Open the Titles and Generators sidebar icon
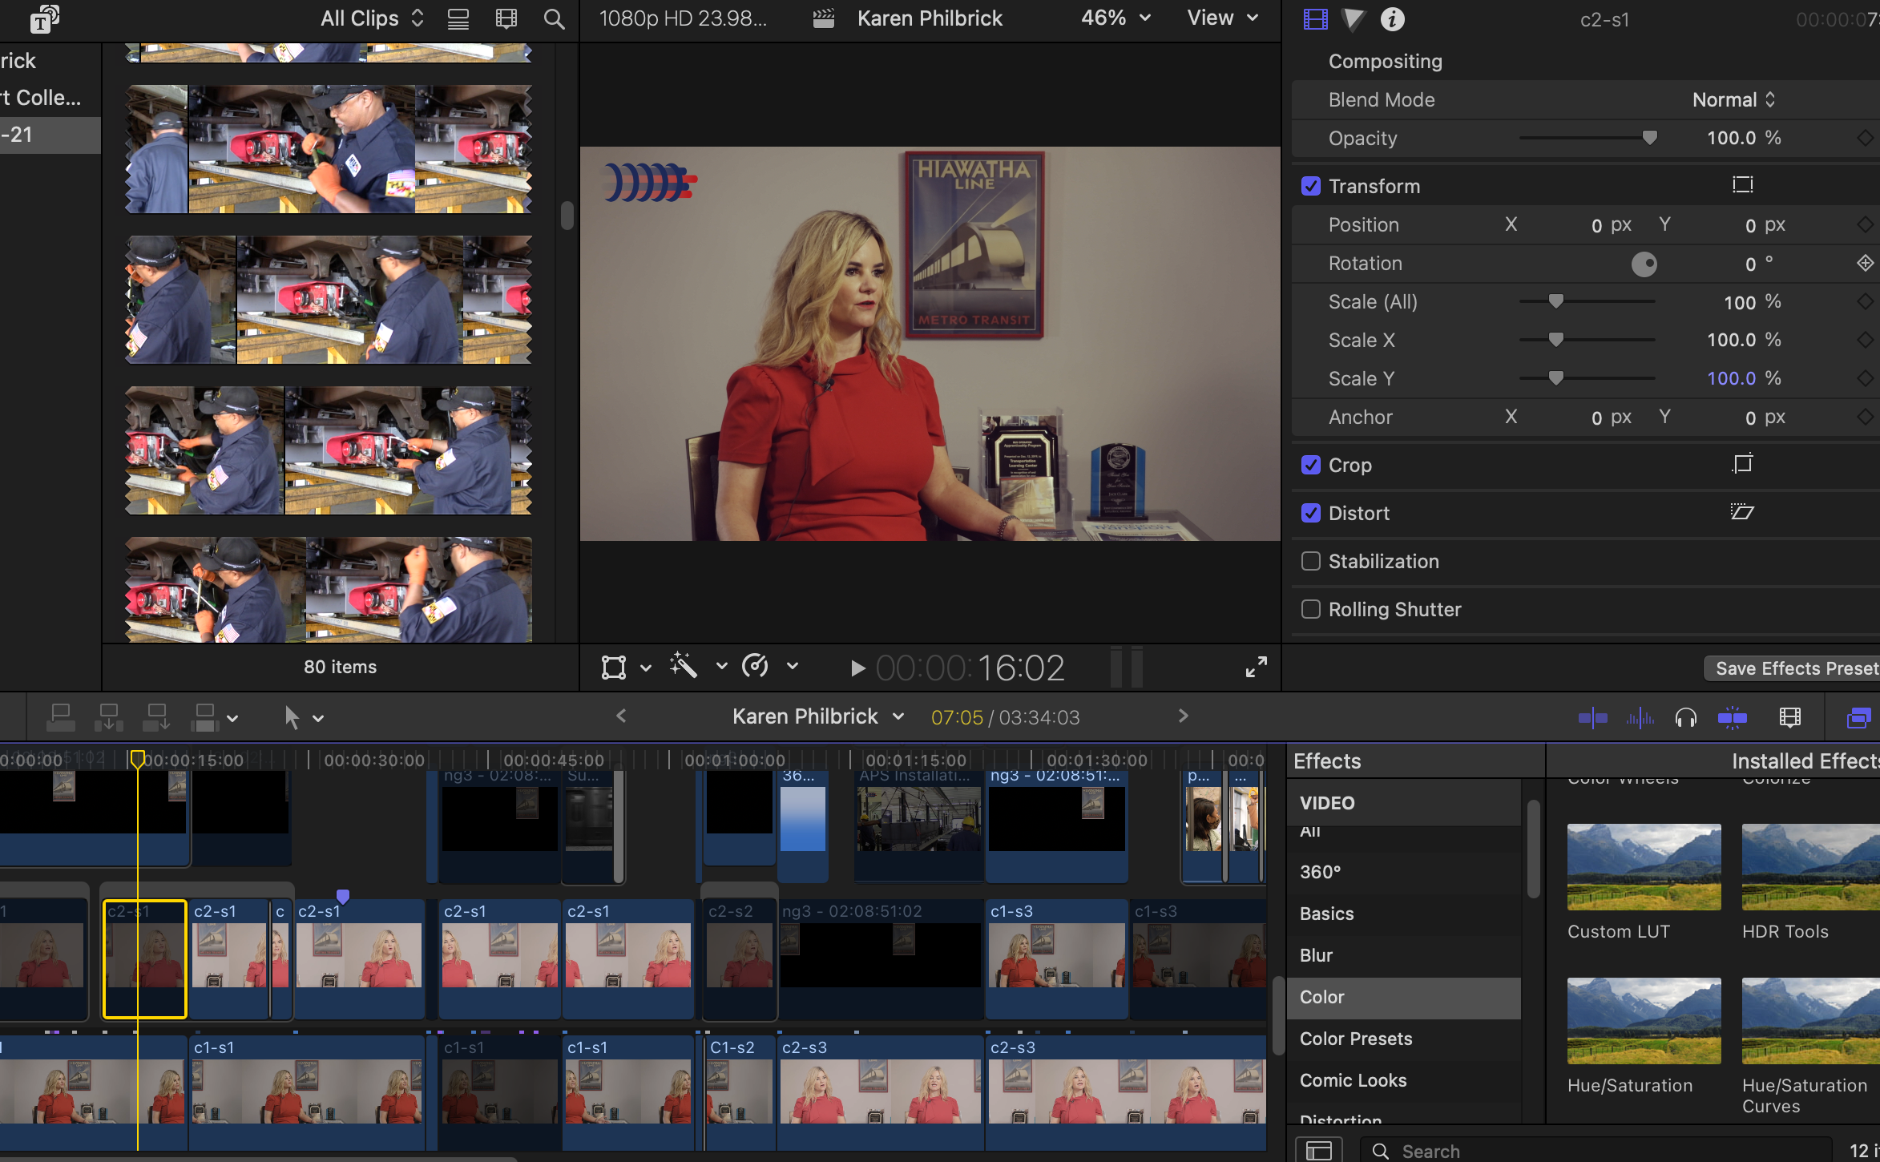The height and width of the screenshot is (1162, 1880). tap(44, 19)
